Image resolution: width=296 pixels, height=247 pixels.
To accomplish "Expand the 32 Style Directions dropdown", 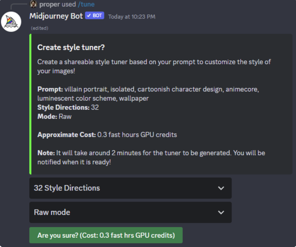I will pos(130,188).
